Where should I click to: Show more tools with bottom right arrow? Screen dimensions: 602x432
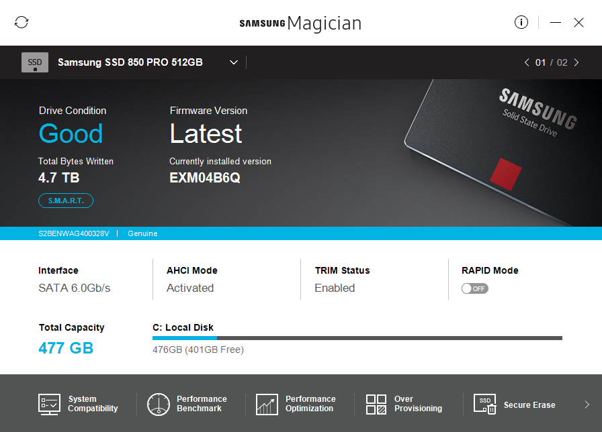pos(587,404)
